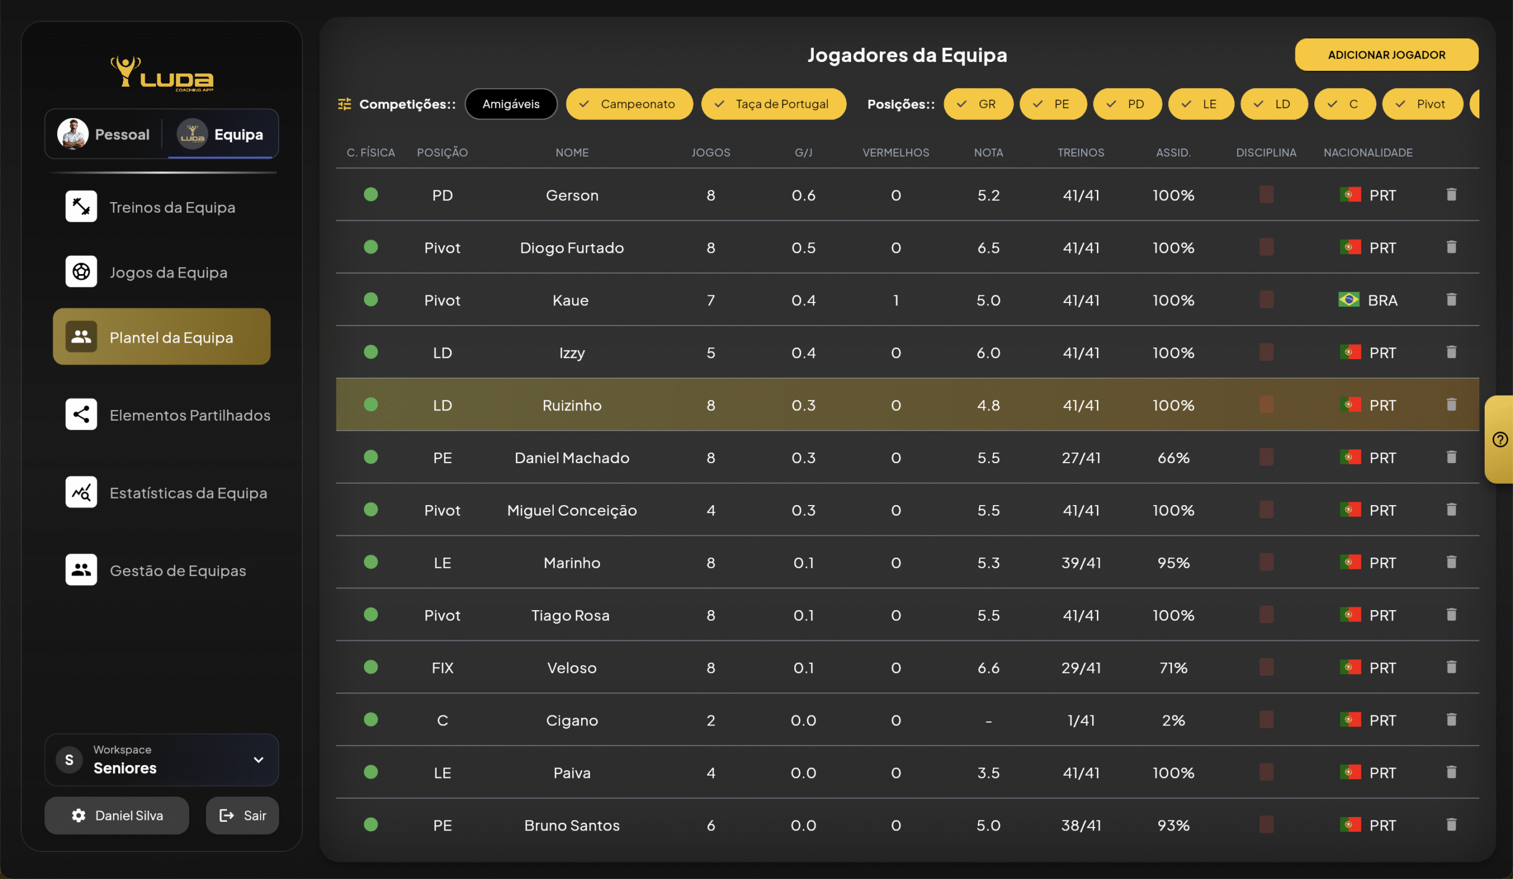
Task: Click the Sair logout button
Action: [x=242, y=815]
